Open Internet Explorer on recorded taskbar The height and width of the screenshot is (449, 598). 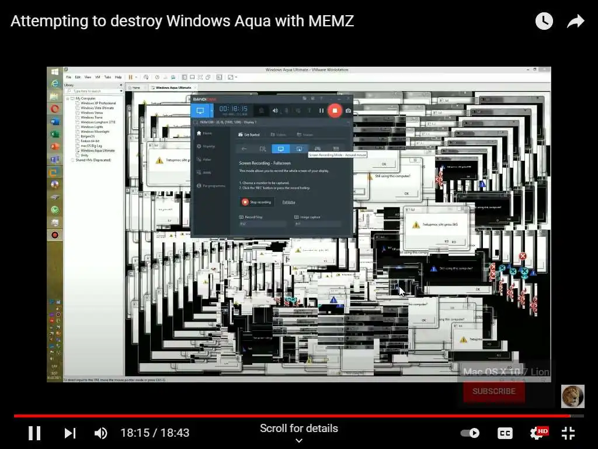click(x=54, y=84)
